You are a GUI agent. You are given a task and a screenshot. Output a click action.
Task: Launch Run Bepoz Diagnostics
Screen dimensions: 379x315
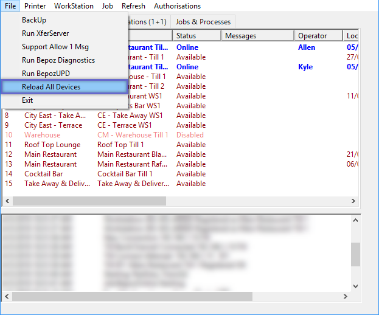pos(58,60)
